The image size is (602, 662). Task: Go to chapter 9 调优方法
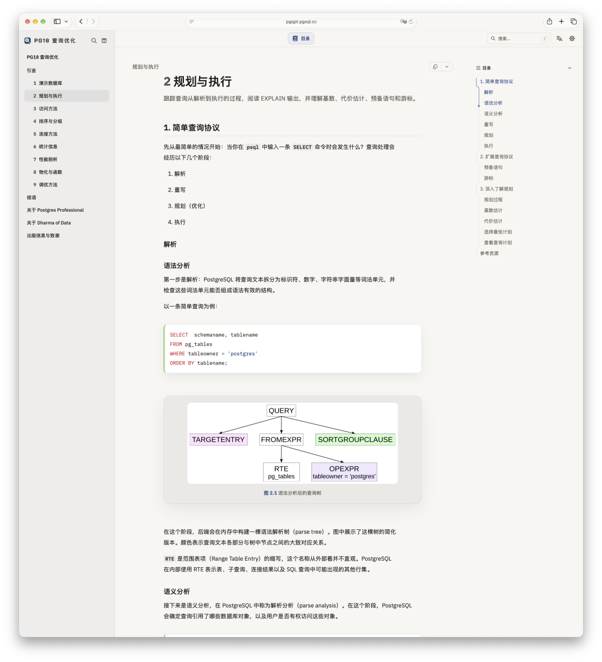tap(67, 184)
